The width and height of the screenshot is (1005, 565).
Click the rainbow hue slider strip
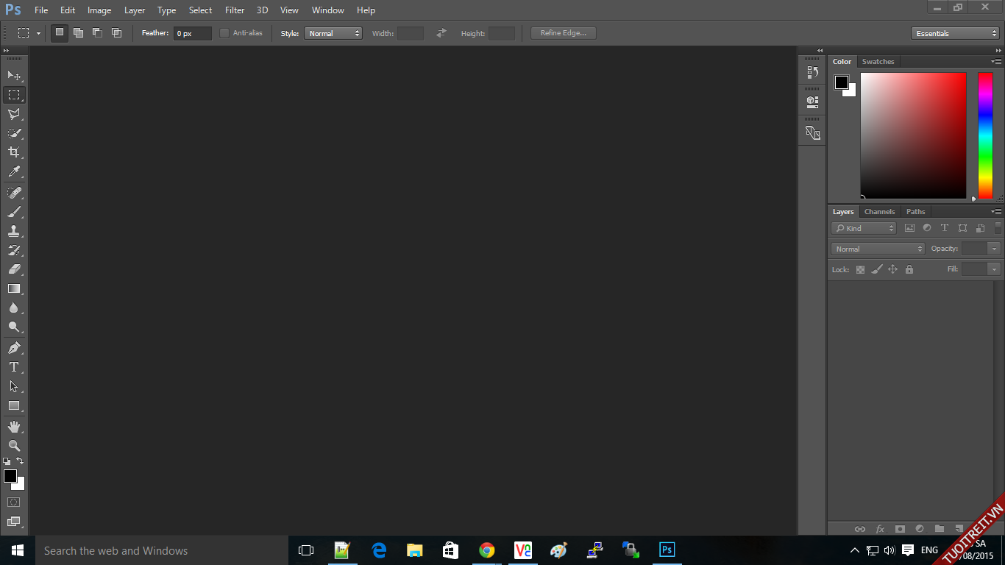click(985, 135)
